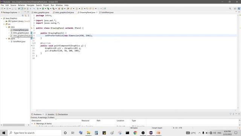Viewport: 241px width, 136px height.
Task: Collapse the Java_Graphics project node
Action: pyautogui.click(x=2, y=19)
